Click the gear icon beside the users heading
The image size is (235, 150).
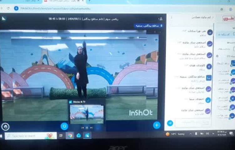point(217,56)
